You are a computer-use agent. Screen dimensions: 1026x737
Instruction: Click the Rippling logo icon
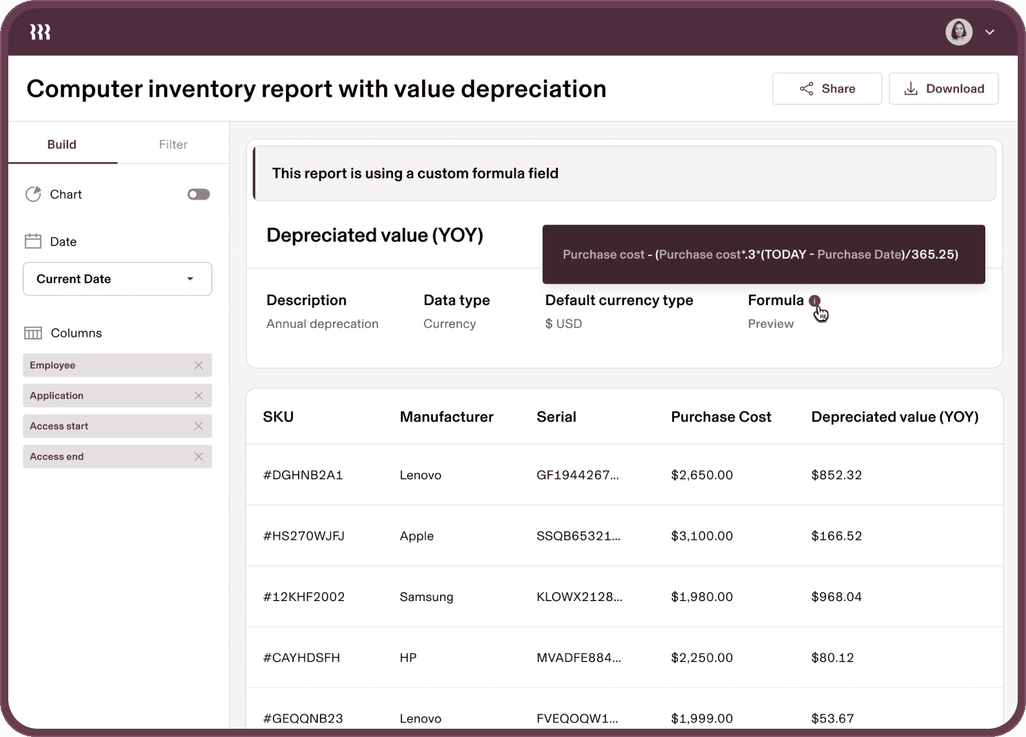[40, 32]
